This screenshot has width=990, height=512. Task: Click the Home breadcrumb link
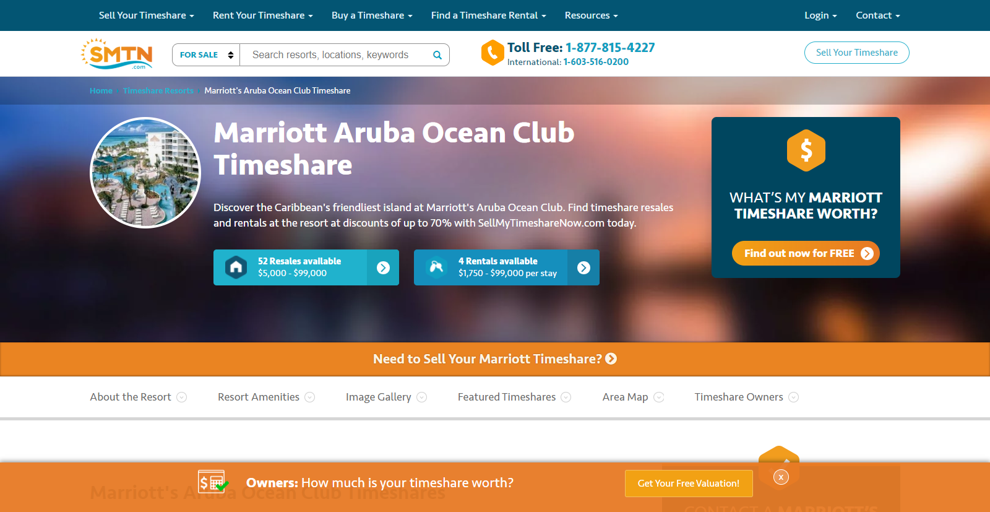(101, 90)
